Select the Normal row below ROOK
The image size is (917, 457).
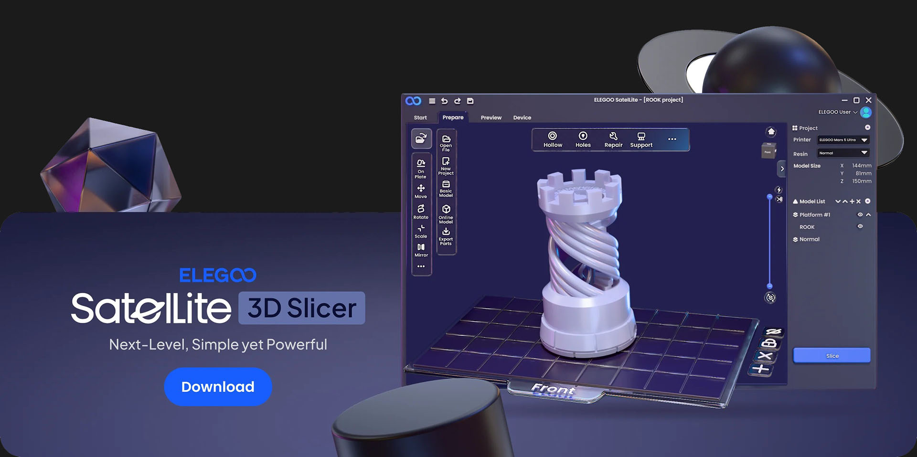(x=806, y=239)
